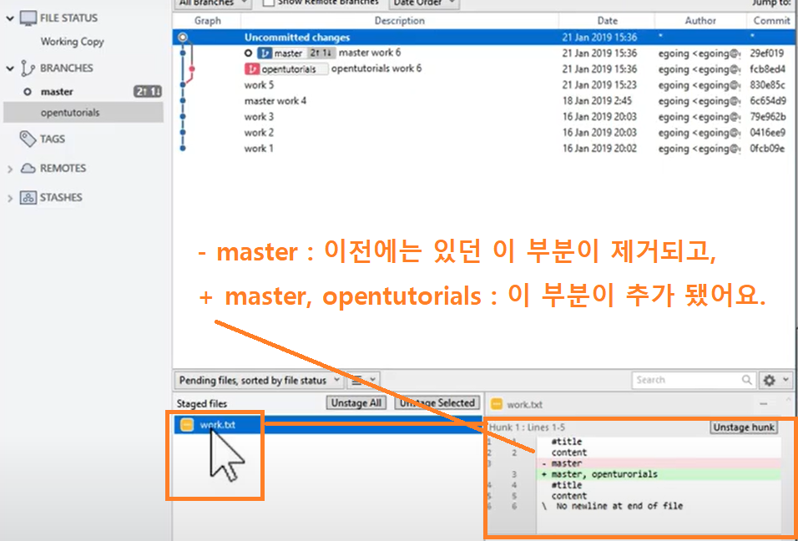The height and width of the screenshot is (541, 798).
Task: Collapse the BRANCHES section
Action: pyautogui.click(x=10, y=68)
